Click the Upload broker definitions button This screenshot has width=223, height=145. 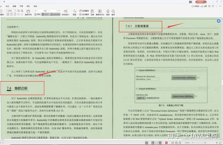183,96
